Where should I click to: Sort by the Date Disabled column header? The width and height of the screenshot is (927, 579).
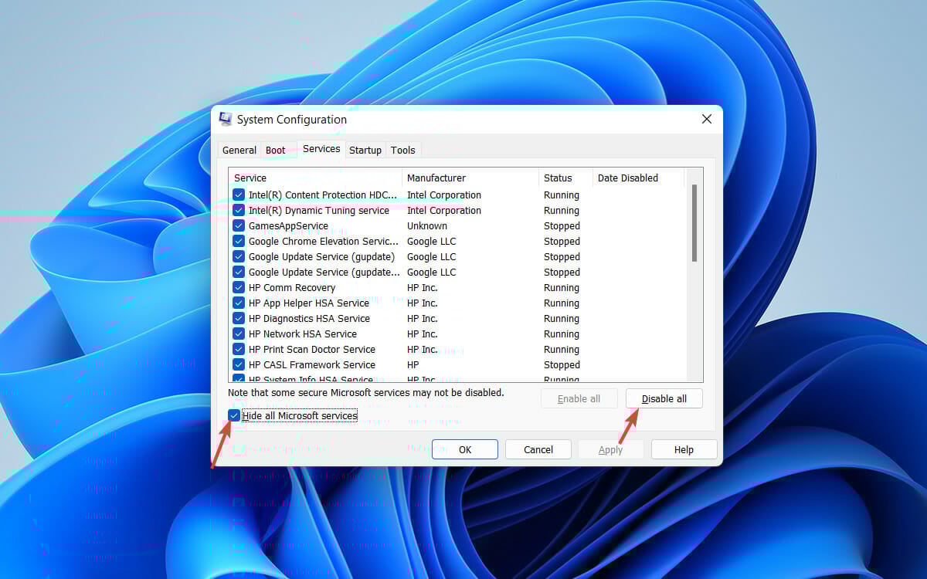click(639, 178)
